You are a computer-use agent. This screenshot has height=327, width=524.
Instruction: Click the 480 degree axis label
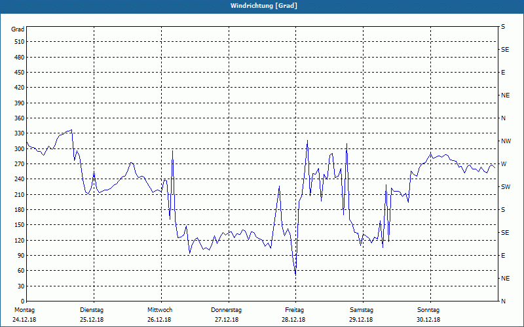pos(20,58)
